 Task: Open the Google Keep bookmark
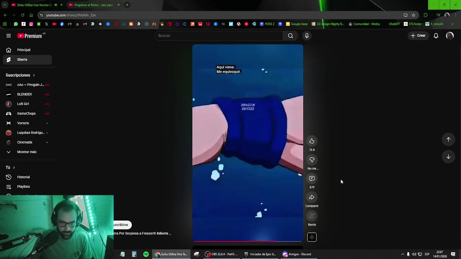point(297,24)
